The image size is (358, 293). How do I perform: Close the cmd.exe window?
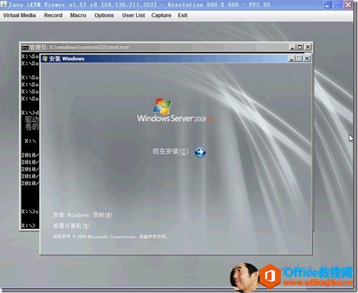point(308,47)
